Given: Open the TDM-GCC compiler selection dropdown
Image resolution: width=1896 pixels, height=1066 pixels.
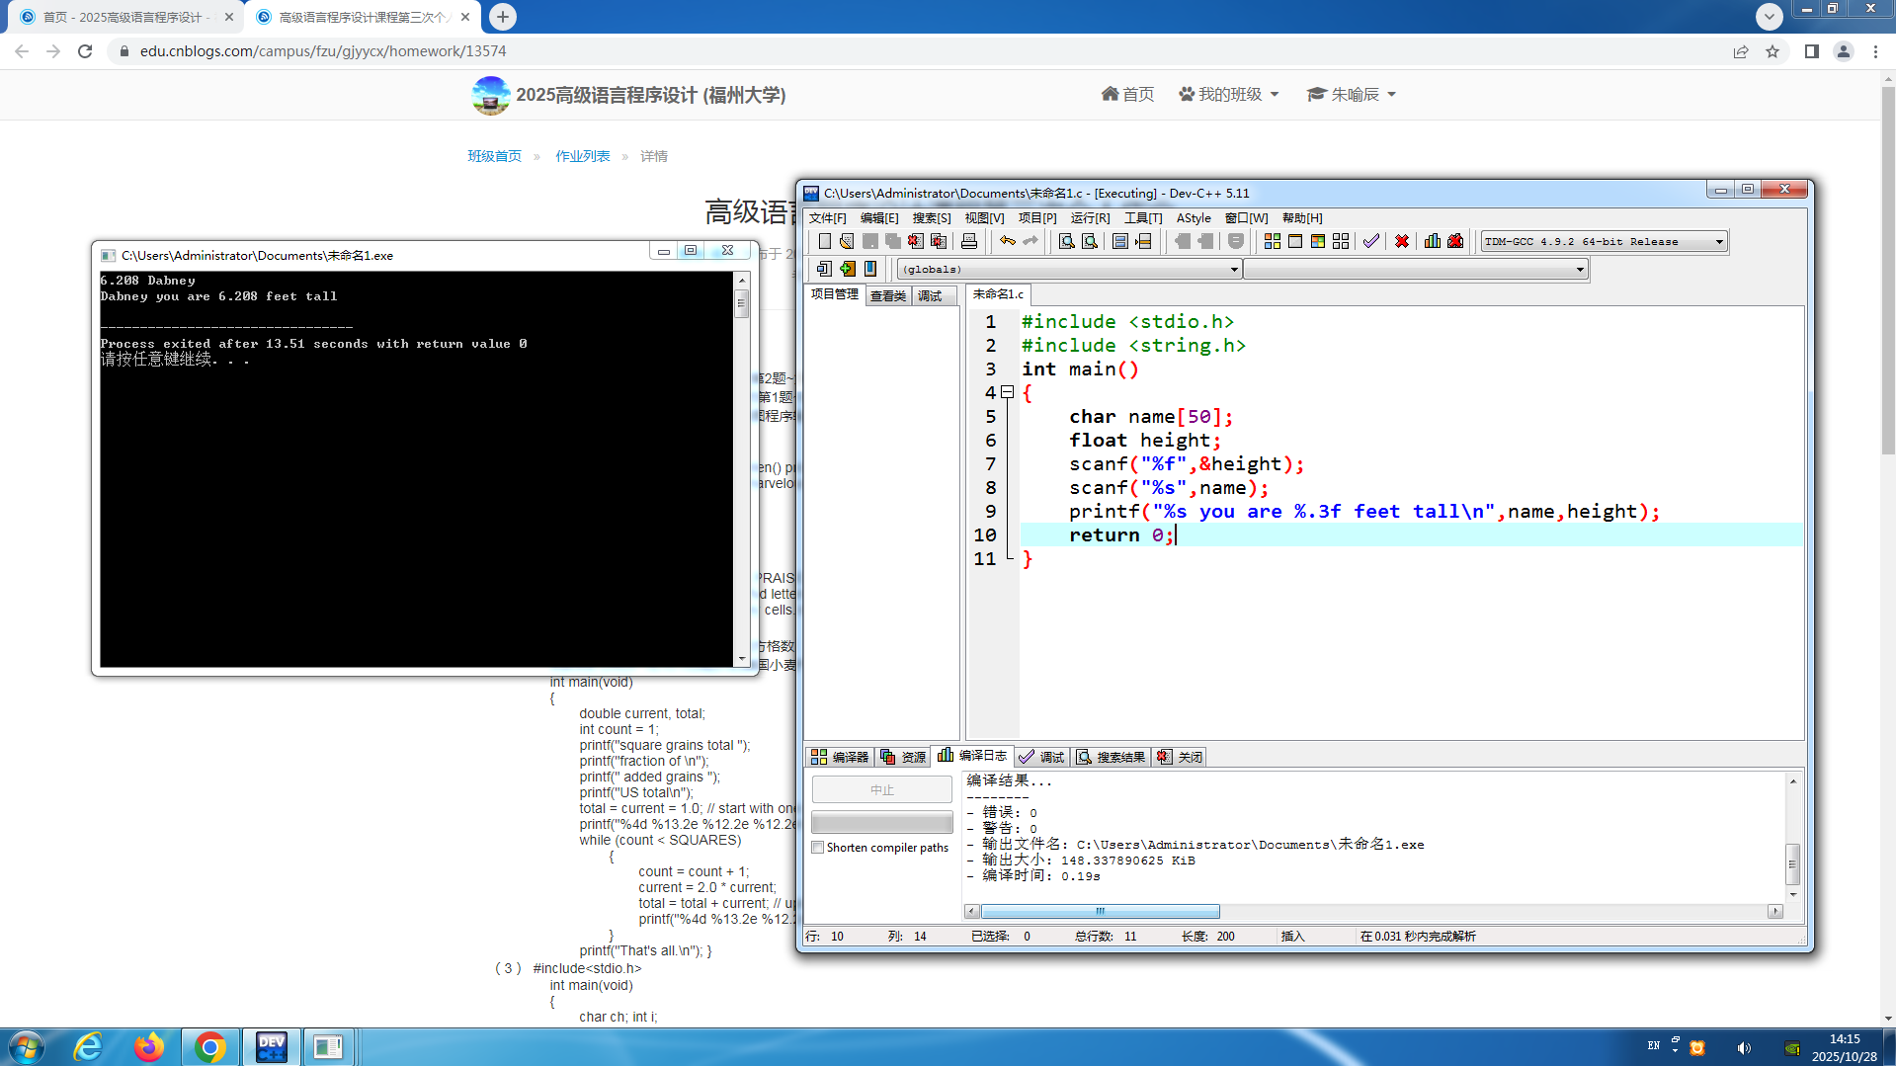Looking at the screenshot, I should 1719,242.
